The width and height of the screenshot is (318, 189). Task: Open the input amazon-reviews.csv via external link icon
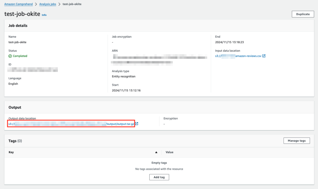264,56
